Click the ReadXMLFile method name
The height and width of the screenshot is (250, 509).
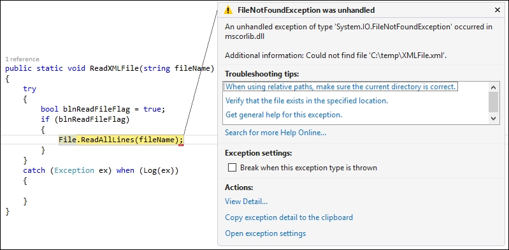click(114, 68)
